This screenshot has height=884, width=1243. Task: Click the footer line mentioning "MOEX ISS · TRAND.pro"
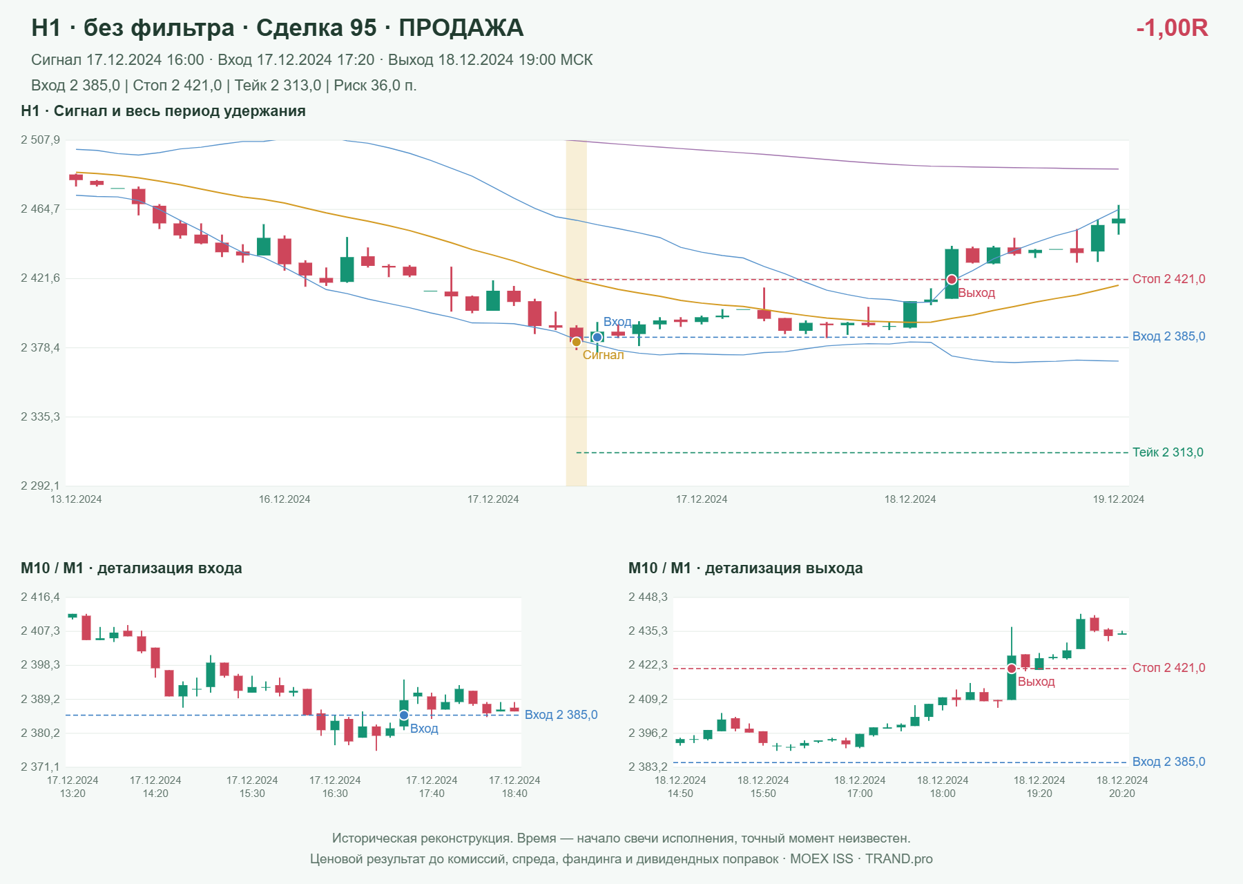pos(621,859)
